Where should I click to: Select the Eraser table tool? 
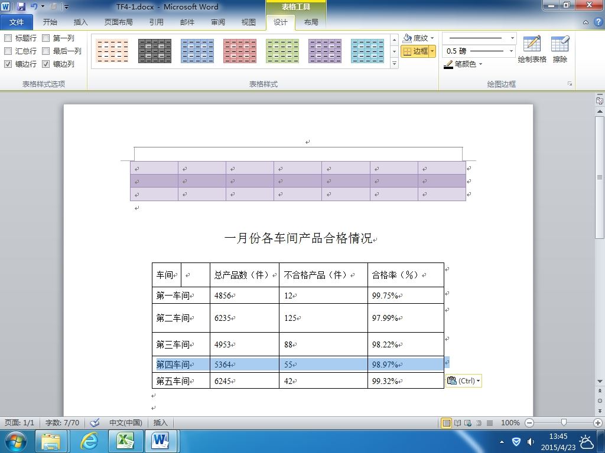point(560,49)
